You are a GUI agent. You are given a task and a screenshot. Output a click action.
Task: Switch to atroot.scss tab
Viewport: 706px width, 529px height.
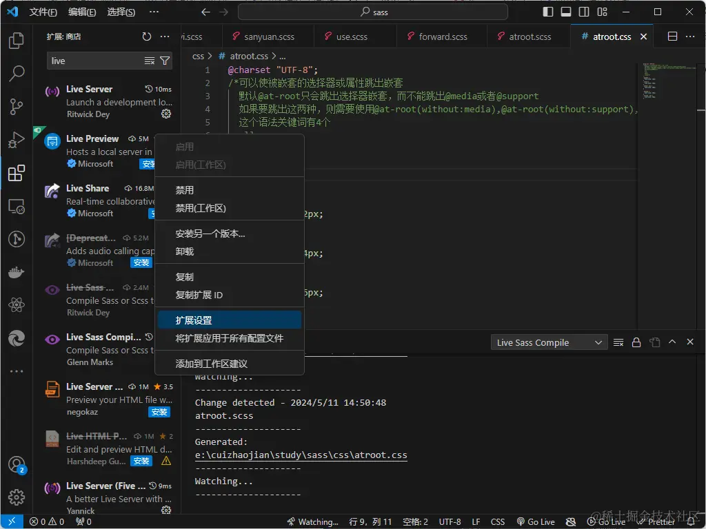(529, 37)
